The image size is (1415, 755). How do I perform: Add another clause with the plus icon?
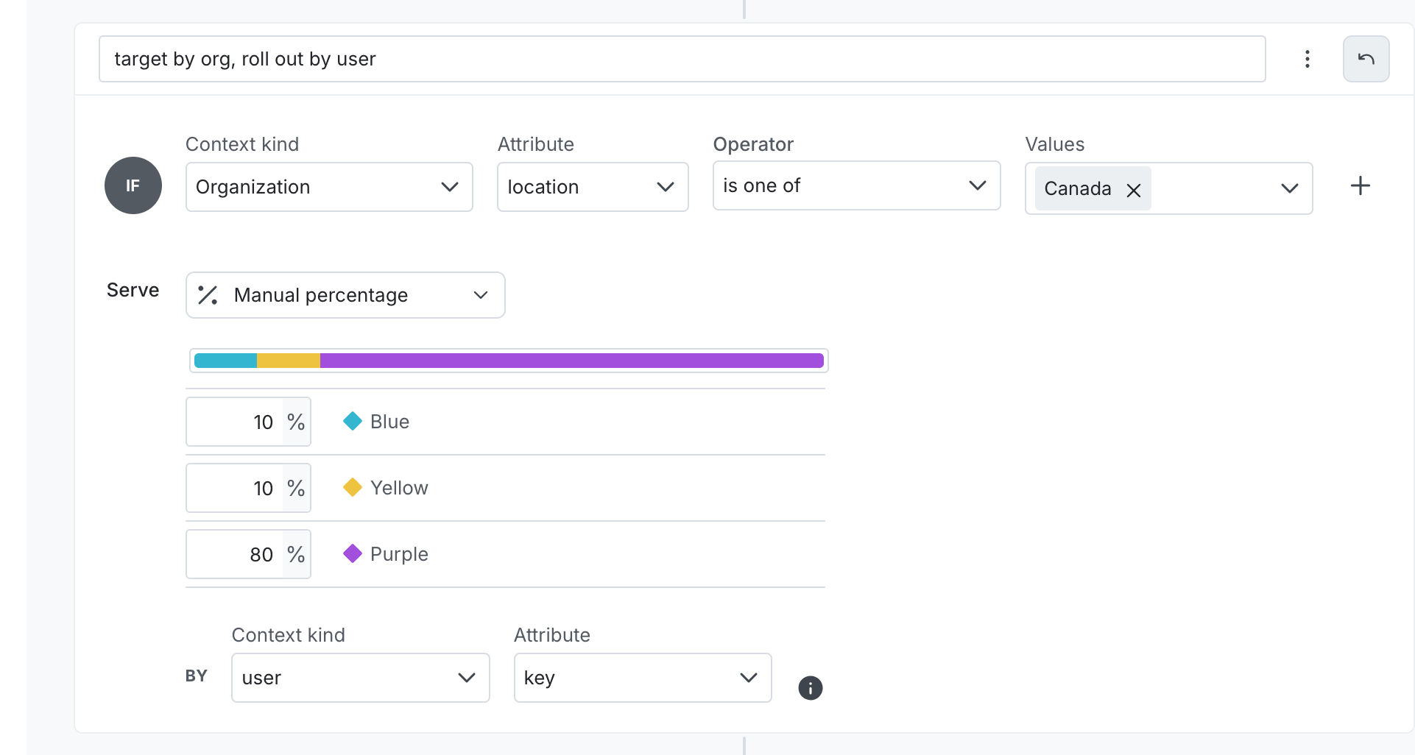point(1360,185)
